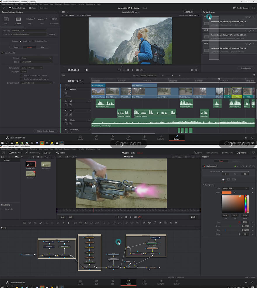Lock Background3 with the Inspector lock icon

(250, 166)
